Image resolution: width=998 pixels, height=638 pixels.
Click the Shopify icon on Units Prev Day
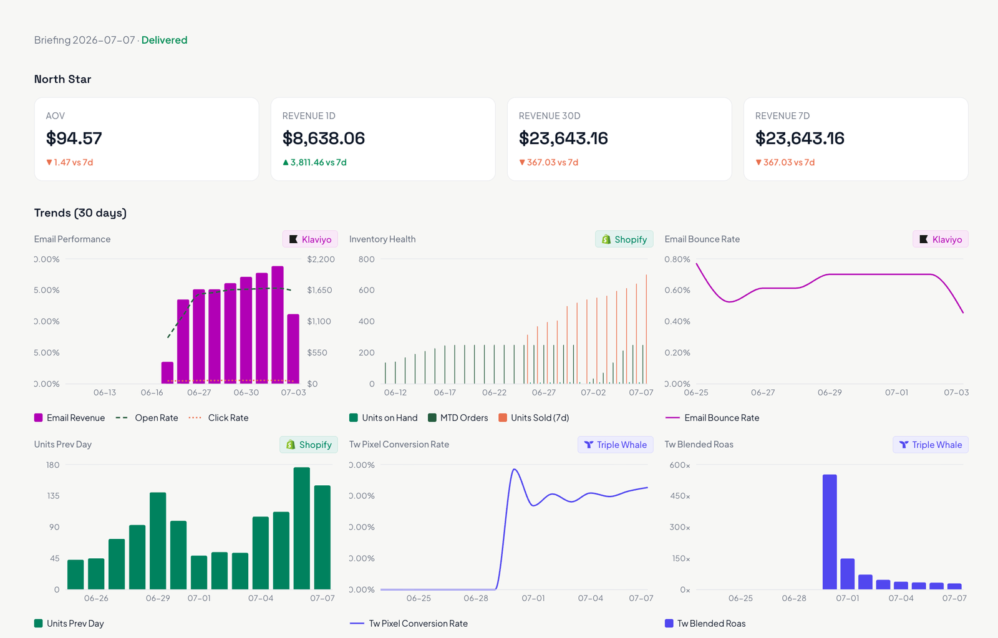coord(290,445)
